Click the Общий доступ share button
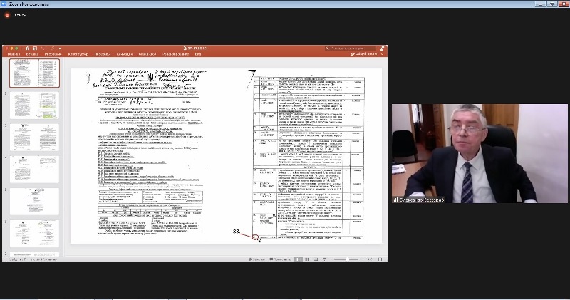Image resolution: width=570 pixels, height=300 pixels. click(x=364, y=54)
